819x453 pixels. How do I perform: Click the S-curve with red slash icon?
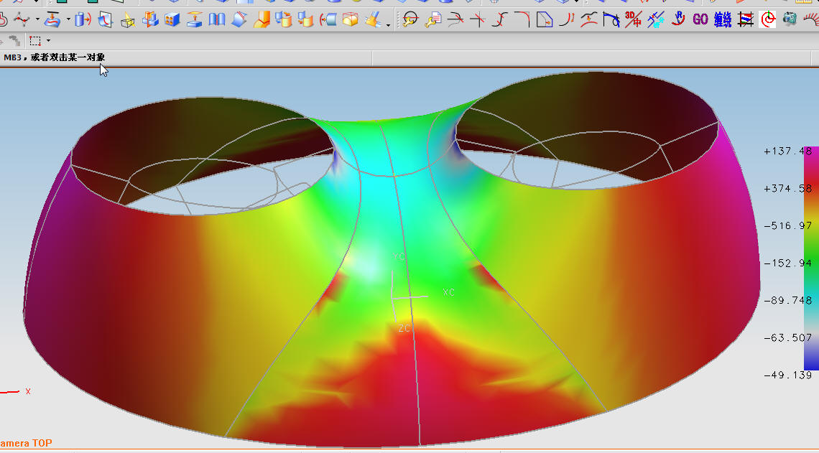500,20
